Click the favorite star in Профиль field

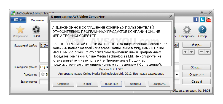click(43, 74)
